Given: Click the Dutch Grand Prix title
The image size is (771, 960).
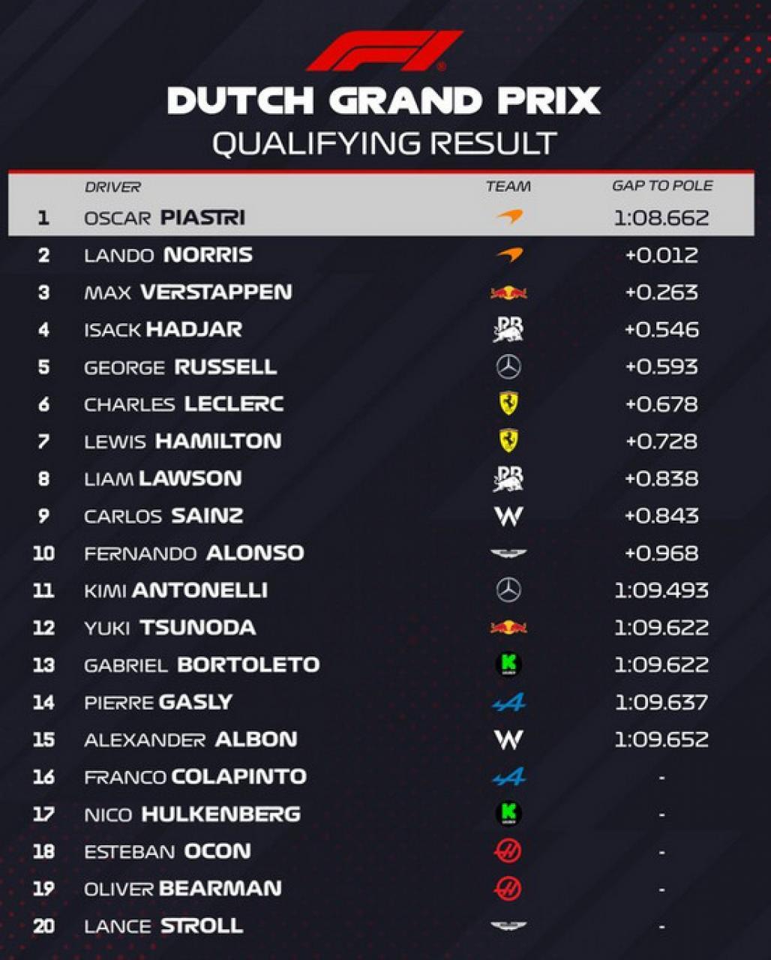Looking at the screenshot, I should tap(384, 100).
